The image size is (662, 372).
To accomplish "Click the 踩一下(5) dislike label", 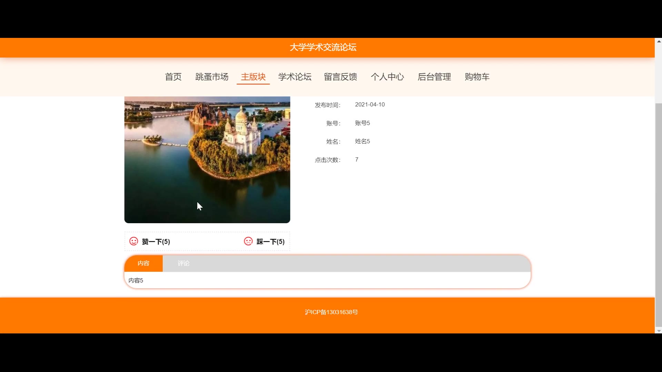I will [270, 241].
